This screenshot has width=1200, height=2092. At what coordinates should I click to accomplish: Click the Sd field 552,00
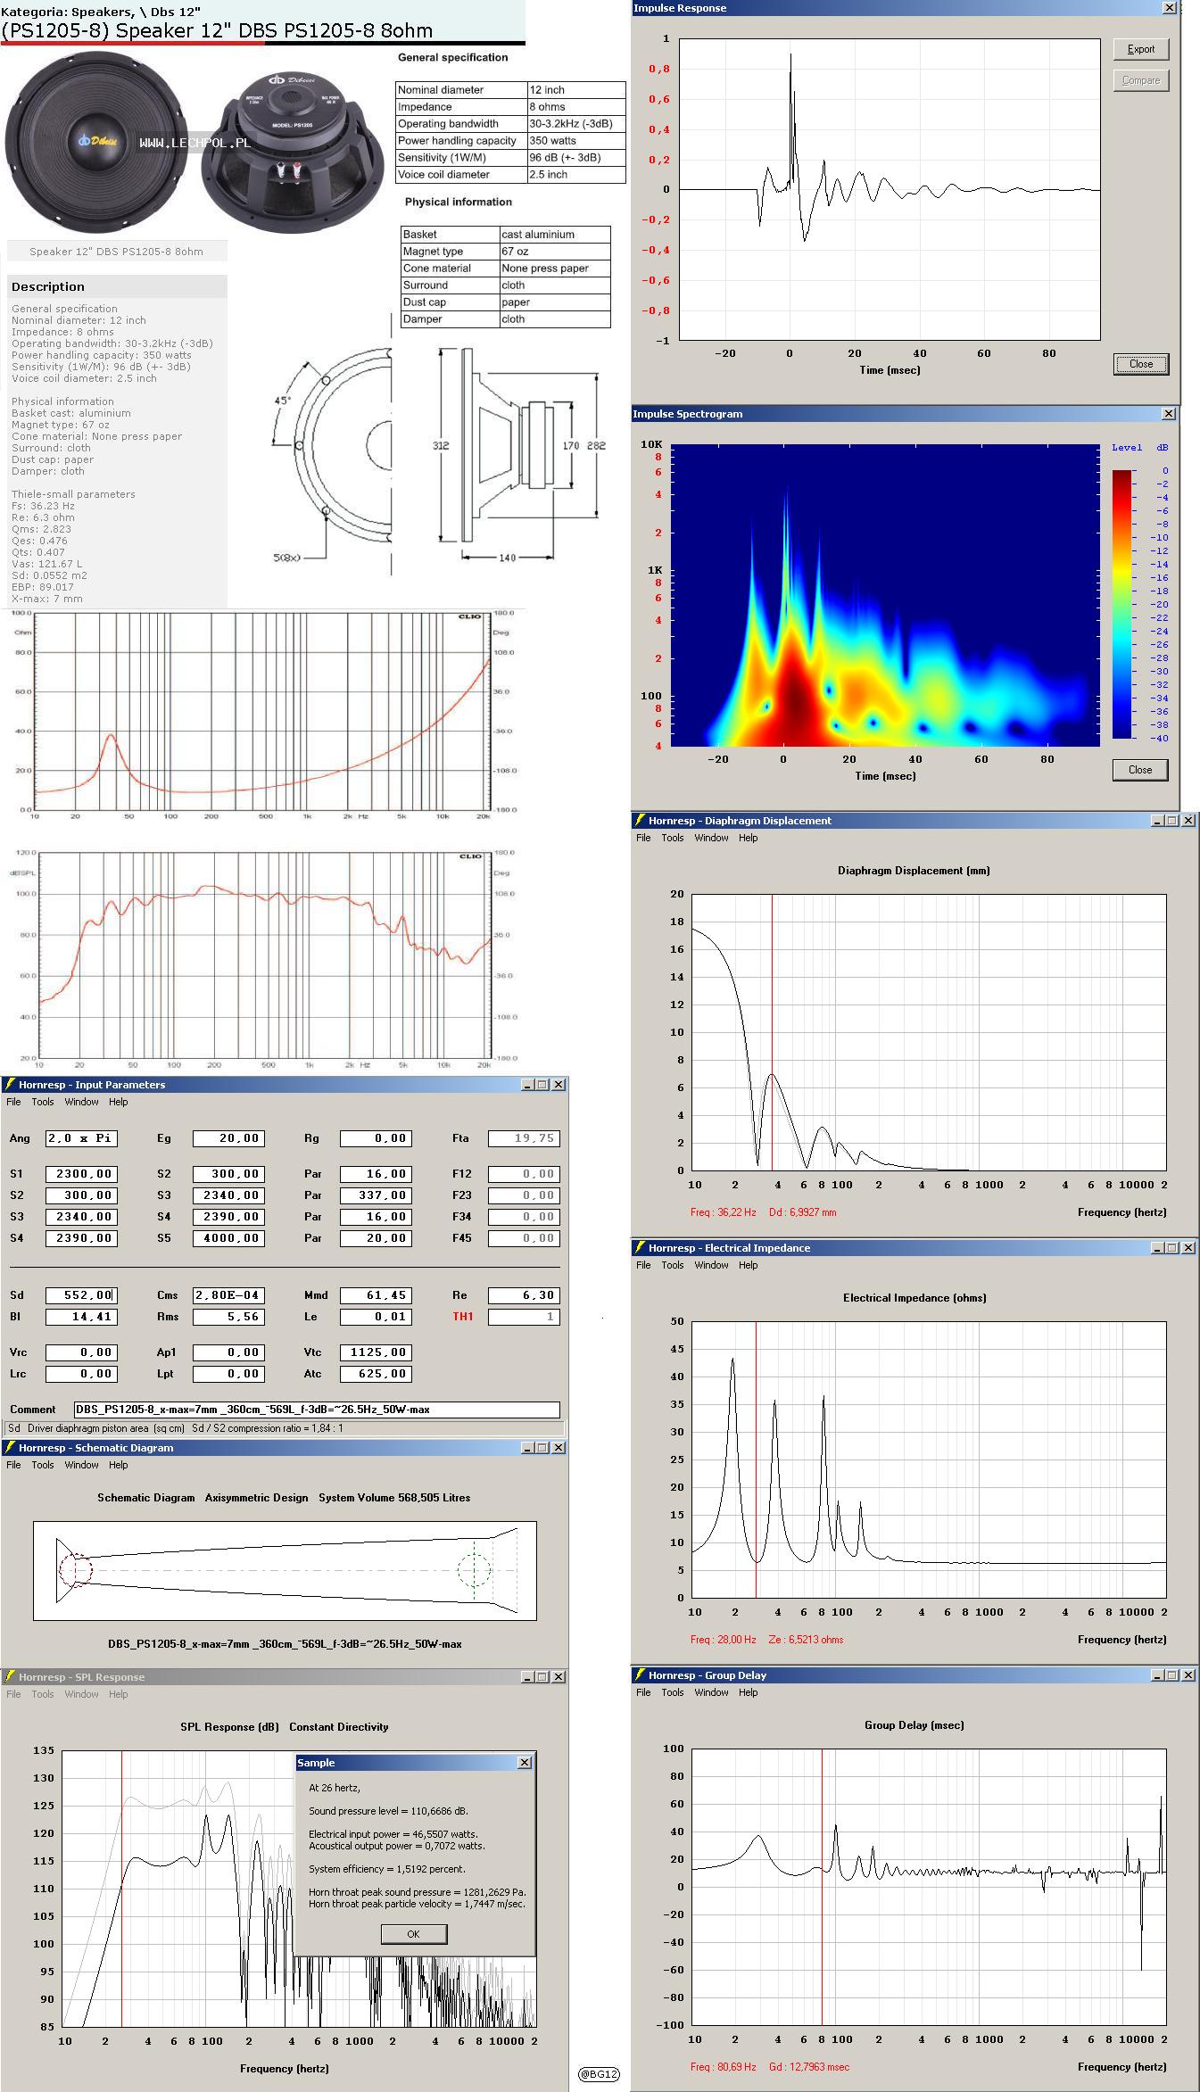click(81, 1295)
